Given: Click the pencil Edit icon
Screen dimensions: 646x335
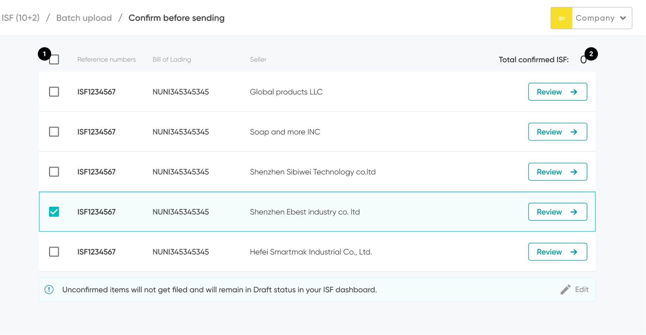Looking at the screenshot, I should click(x=565, y=290).
